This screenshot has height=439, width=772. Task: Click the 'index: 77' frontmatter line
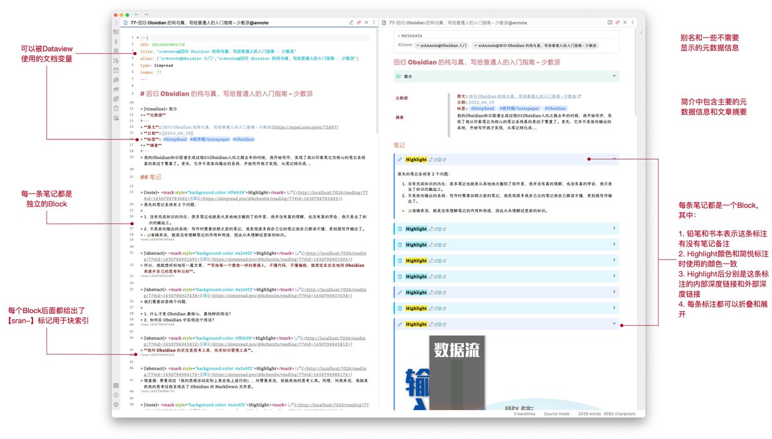click(150, 72)
